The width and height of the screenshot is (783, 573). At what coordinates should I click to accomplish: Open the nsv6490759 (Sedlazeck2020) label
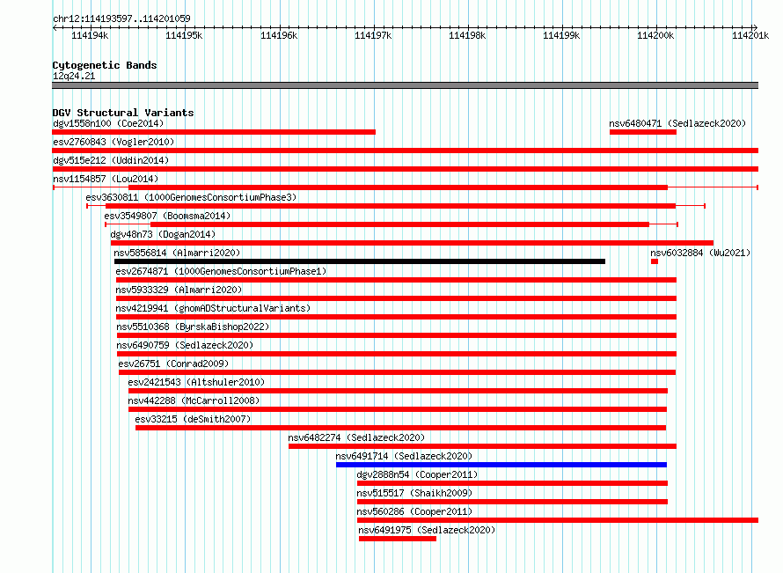pyautogui.click(x=185, y=345)
